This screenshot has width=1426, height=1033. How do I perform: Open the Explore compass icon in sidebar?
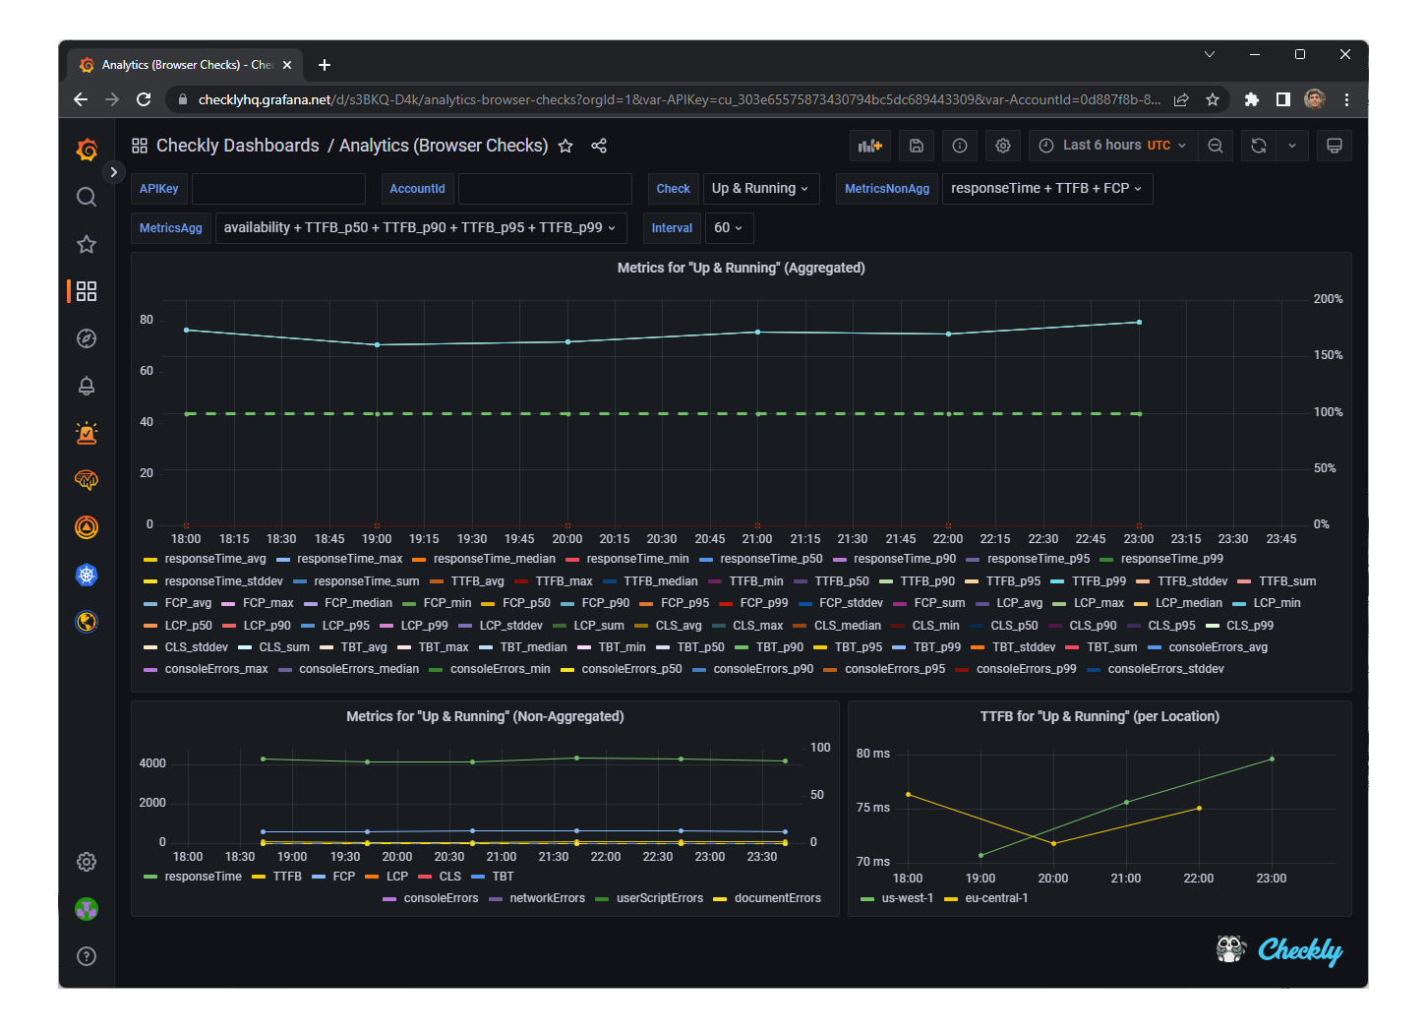[x=87, y=337]
